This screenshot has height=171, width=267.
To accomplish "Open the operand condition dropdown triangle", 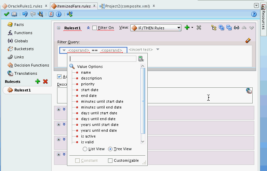I will pos(64,50).
